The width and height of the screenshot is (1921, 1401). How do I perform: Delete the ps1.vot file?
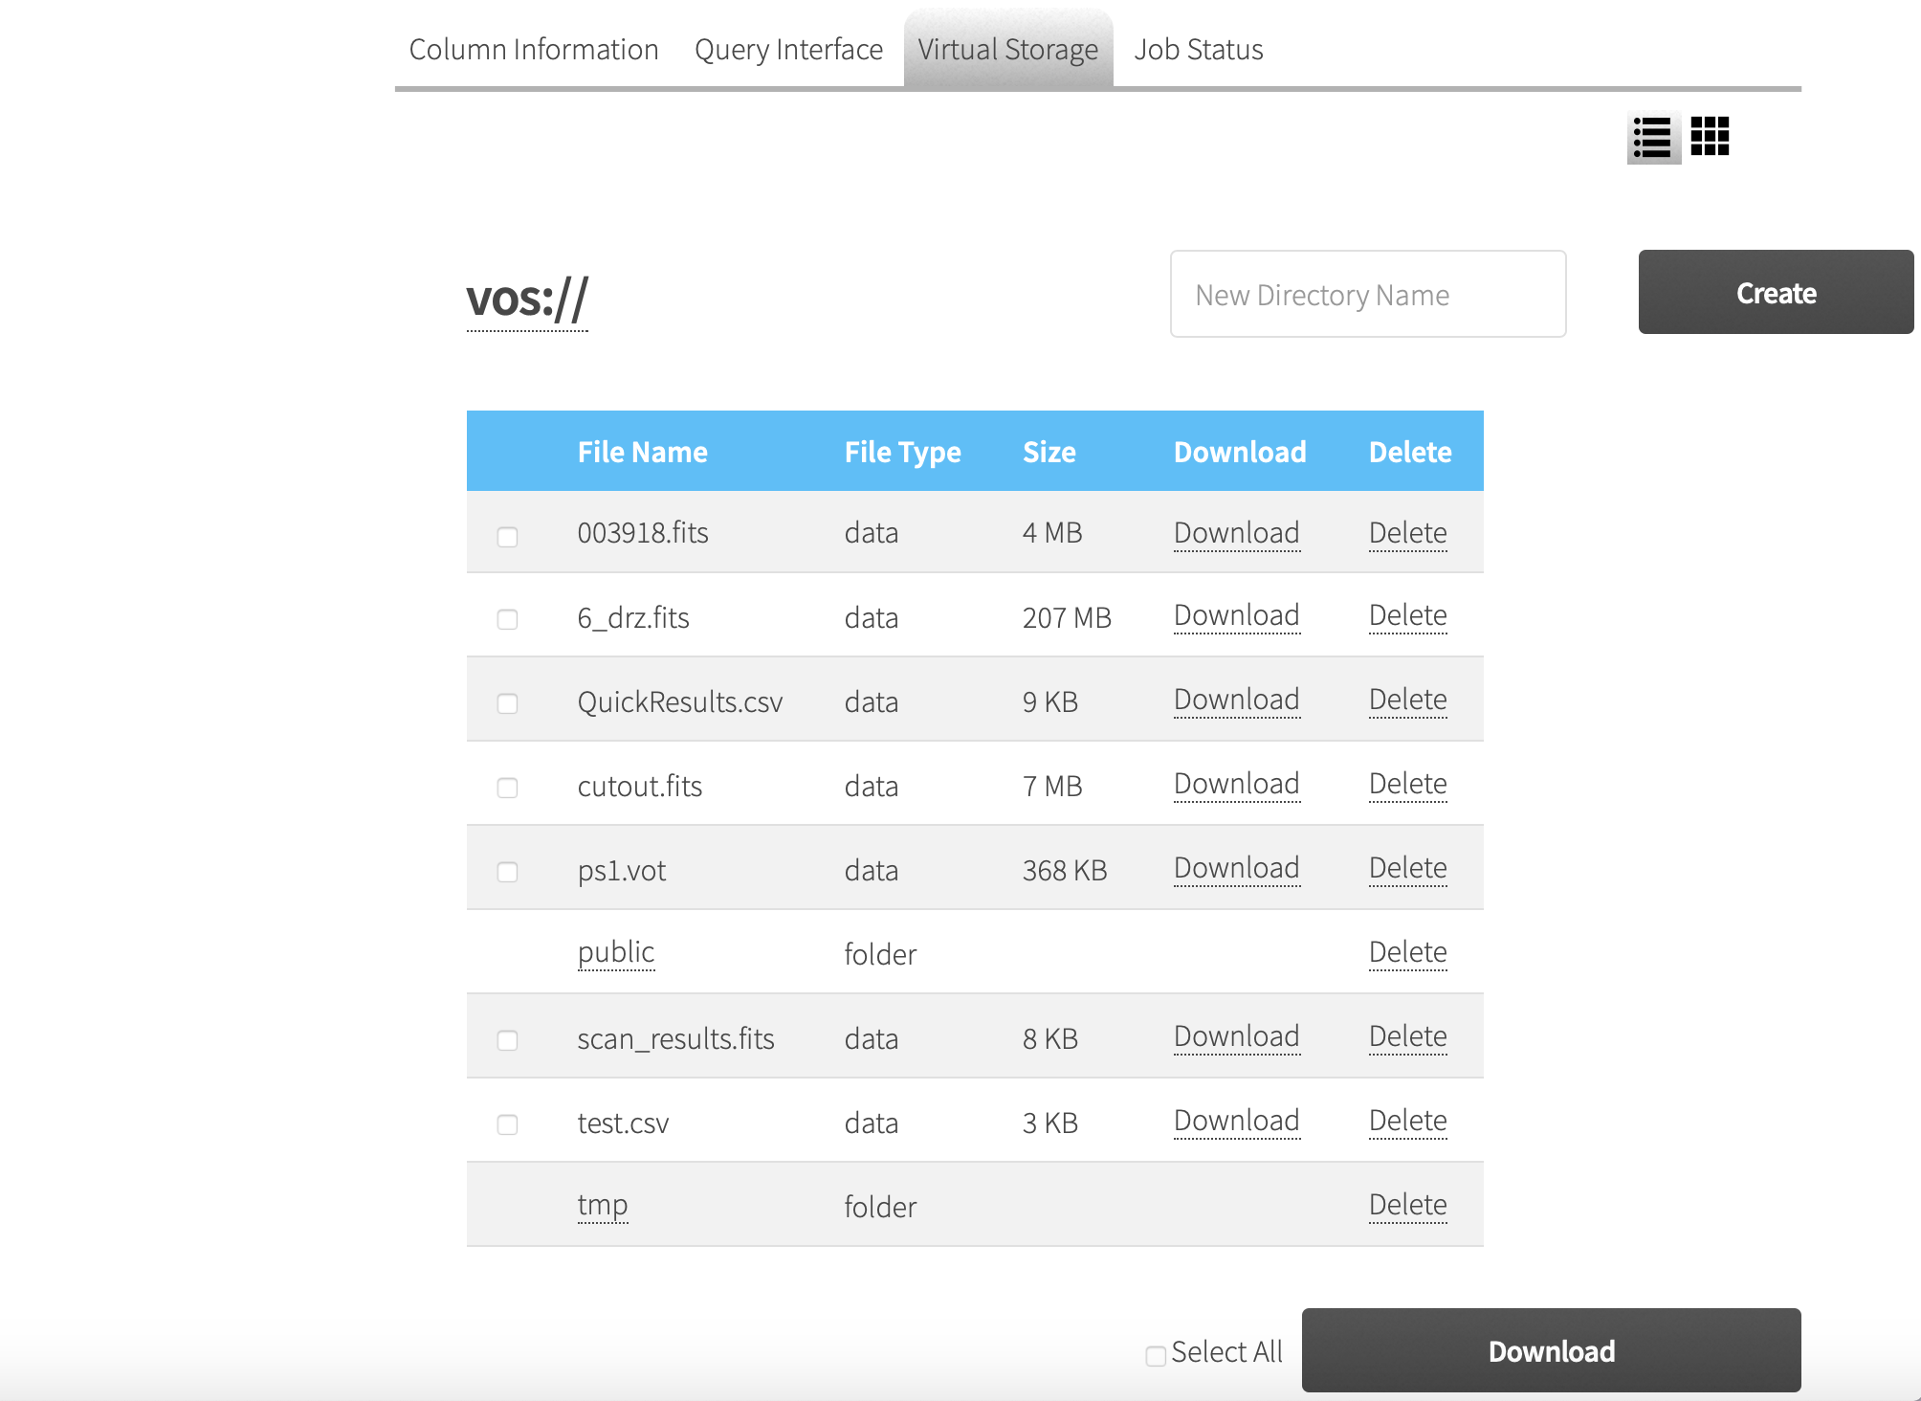[x=1407, y=868]
